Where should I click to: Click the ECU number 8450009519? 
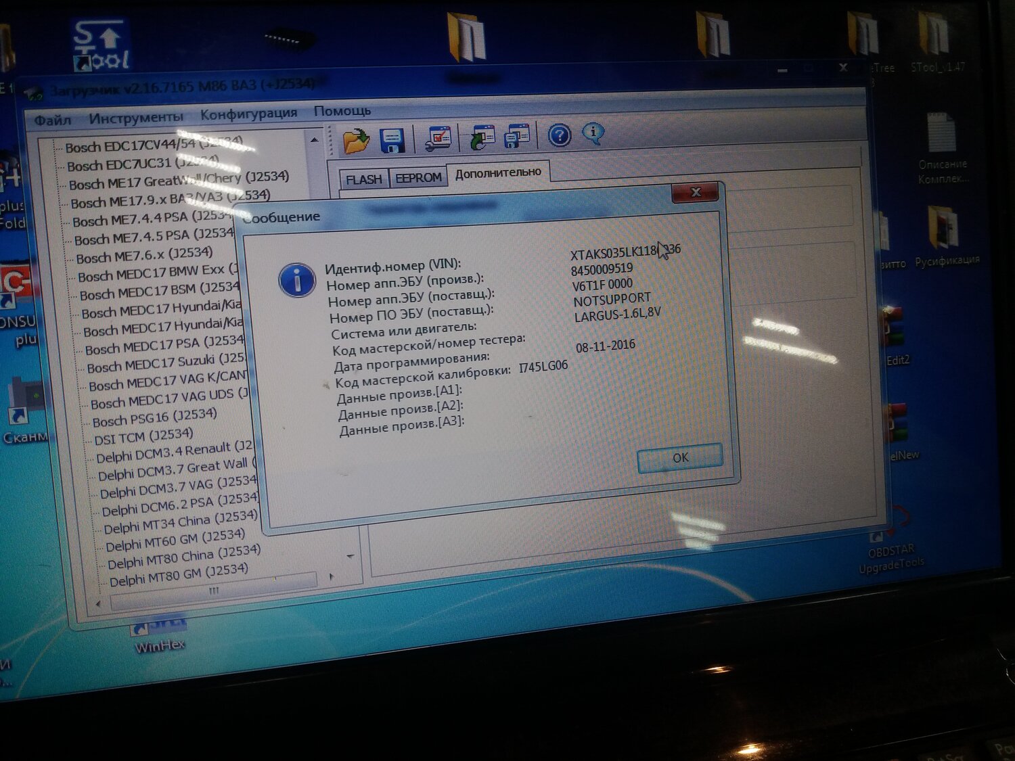(602, 269)
